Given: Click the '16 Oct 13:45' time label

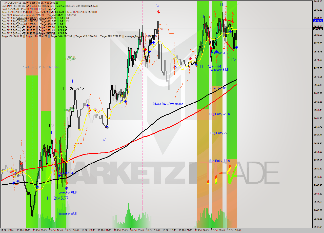Looking at the screenshot, I should coord(153,230).
